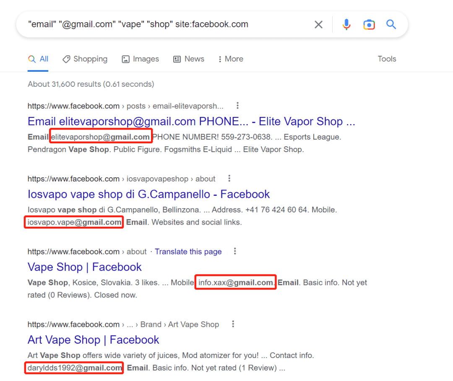This screenshot has width=453, height=381.
Task: Open Google Lens camera search
Action: (x=369, y=25)
